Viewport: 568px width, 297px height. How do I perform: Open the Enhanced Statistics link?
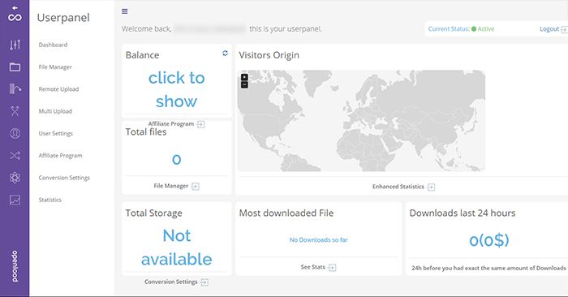[398, 187]
